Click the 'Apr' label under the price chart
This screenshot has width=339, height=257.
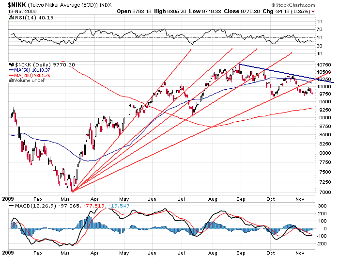pyautogui.click(x=94, y=199)
